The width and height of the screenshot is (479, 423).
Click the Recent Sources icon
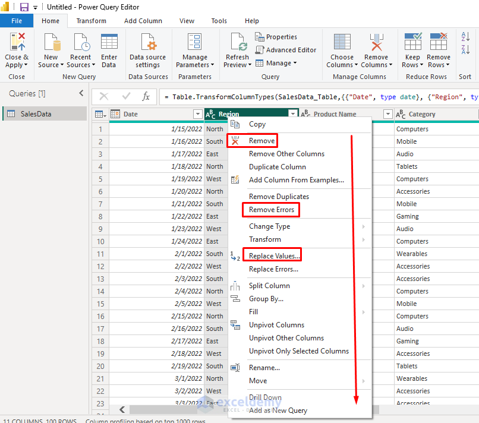pyautogui.click(x=81, y=42)
